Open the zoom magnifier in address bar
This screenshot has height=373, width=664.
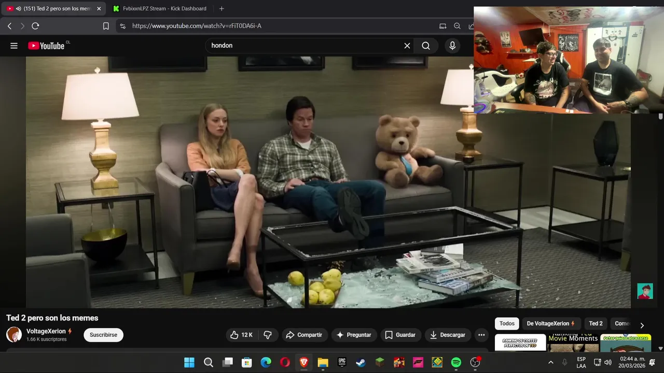pyautogui.click(x=457, y=26)
